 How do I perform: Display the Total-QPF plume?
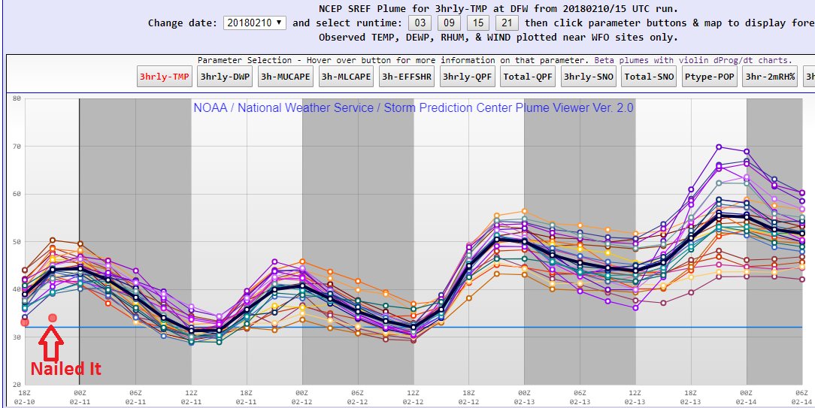(x=528, y=77)
